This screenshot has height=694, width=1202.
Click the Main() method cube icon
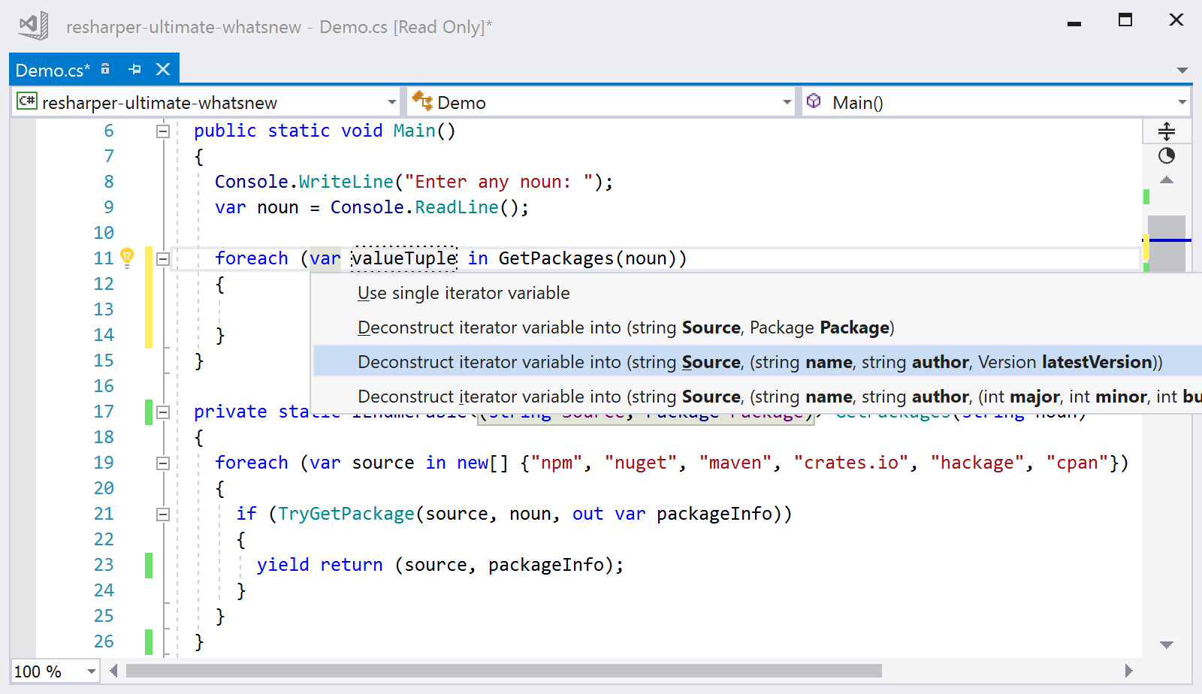coord(814,101)
